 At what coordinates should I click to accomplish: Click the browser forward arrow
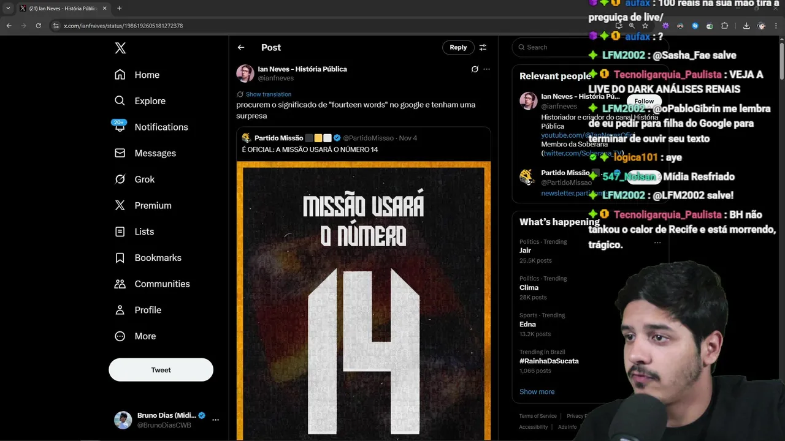(x=23, y=26)
